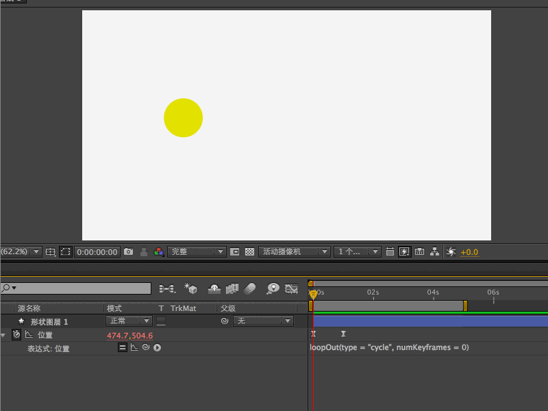This screenshot has width=548, height=411.
Task: Click the 位置 property name
Action: 45,335
